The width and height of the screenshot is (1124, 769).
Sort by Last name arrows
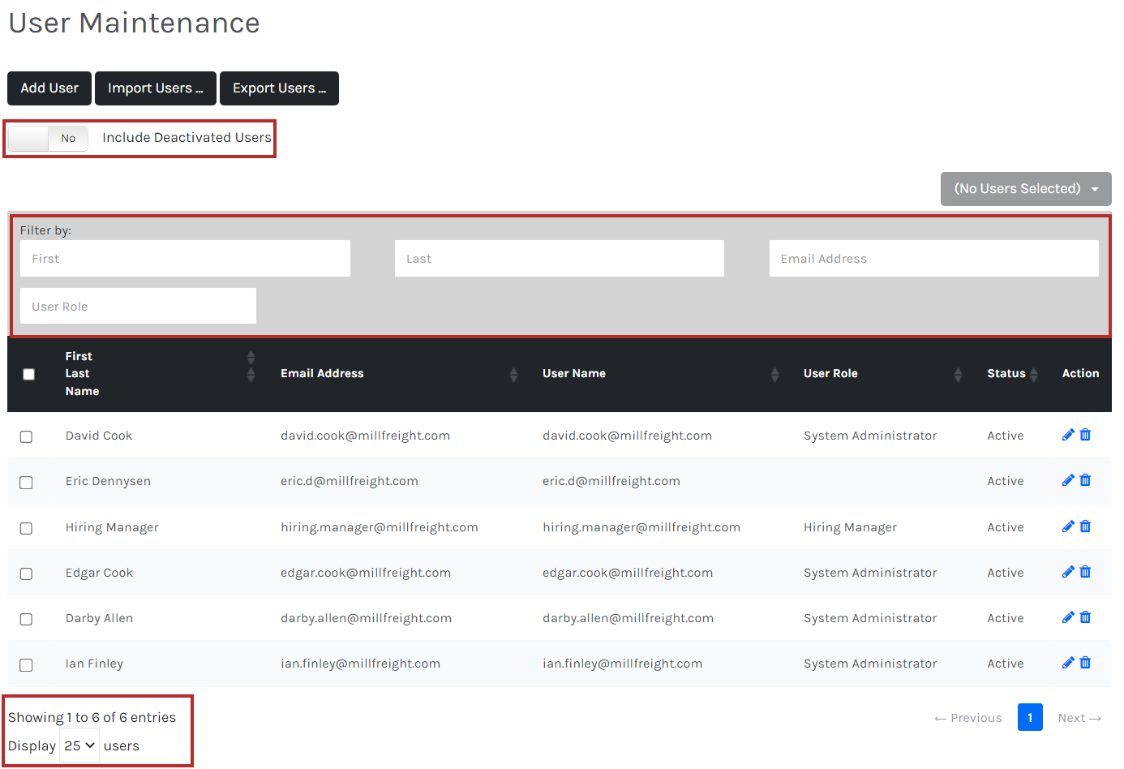click(x=251, y=374)
